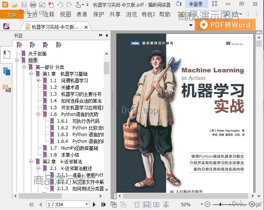Screen dimensions: 264x210
Task: Select facing pages view mode
Action: click(156, 205)
